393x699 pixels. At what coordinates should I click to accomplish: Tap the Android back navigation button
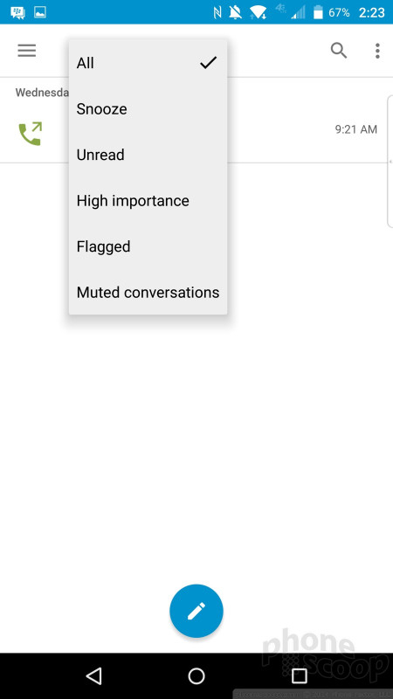tap(94, 675)
